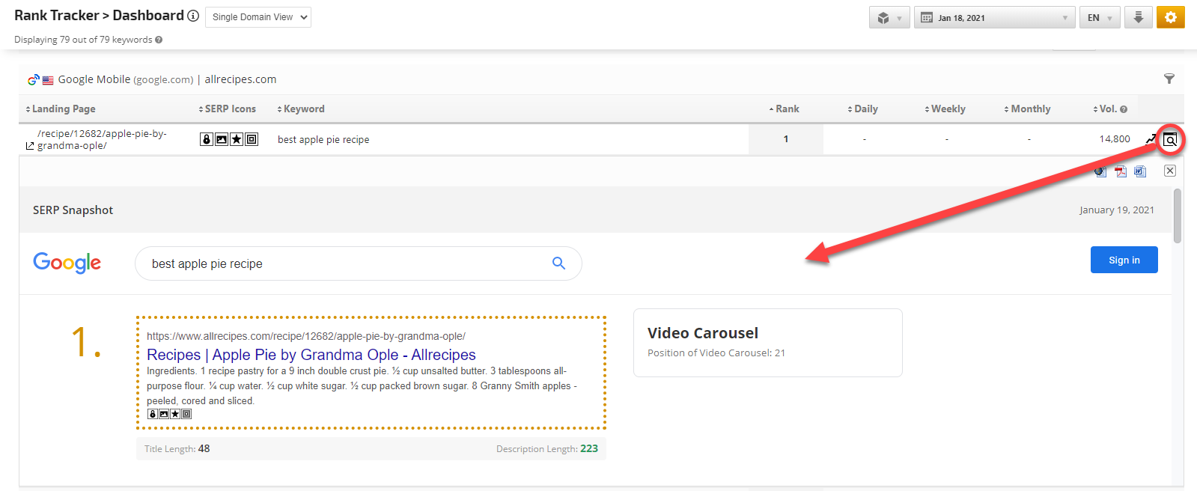Open the cube package dropdown
Screen dimensions: 1197x491
coord(889,18)
